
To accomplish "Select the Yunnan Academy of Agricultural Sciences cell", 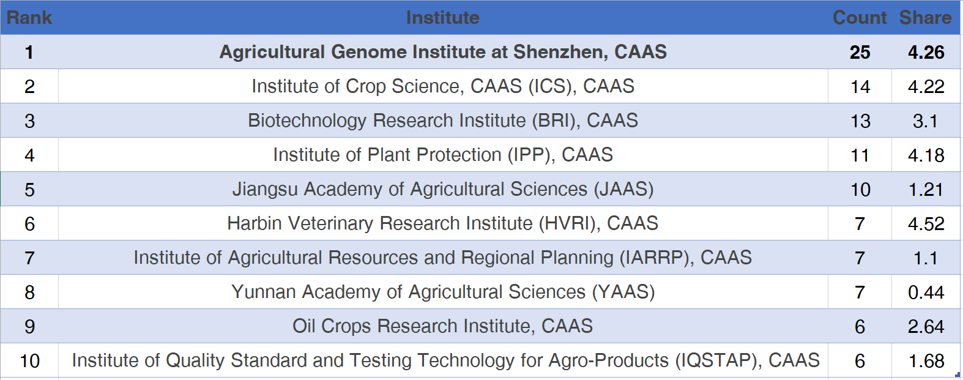I will [x=442, y=292].
